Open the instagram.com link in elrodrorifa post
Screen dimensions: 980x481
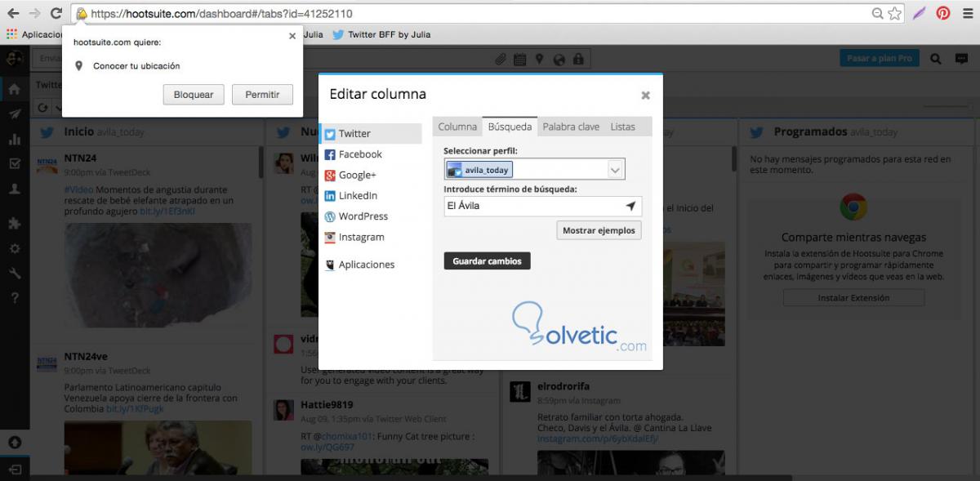coord(598,439)
